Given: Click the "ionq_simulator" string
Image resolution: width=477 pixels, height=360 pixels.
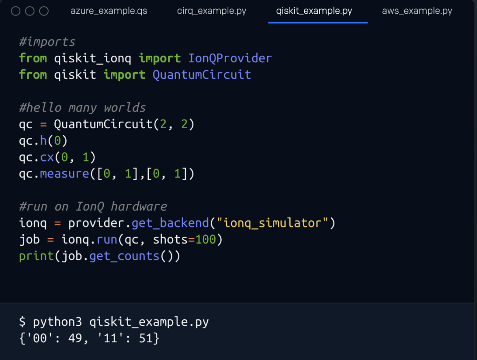Looking at the screenshot, I should click(272, 223).
